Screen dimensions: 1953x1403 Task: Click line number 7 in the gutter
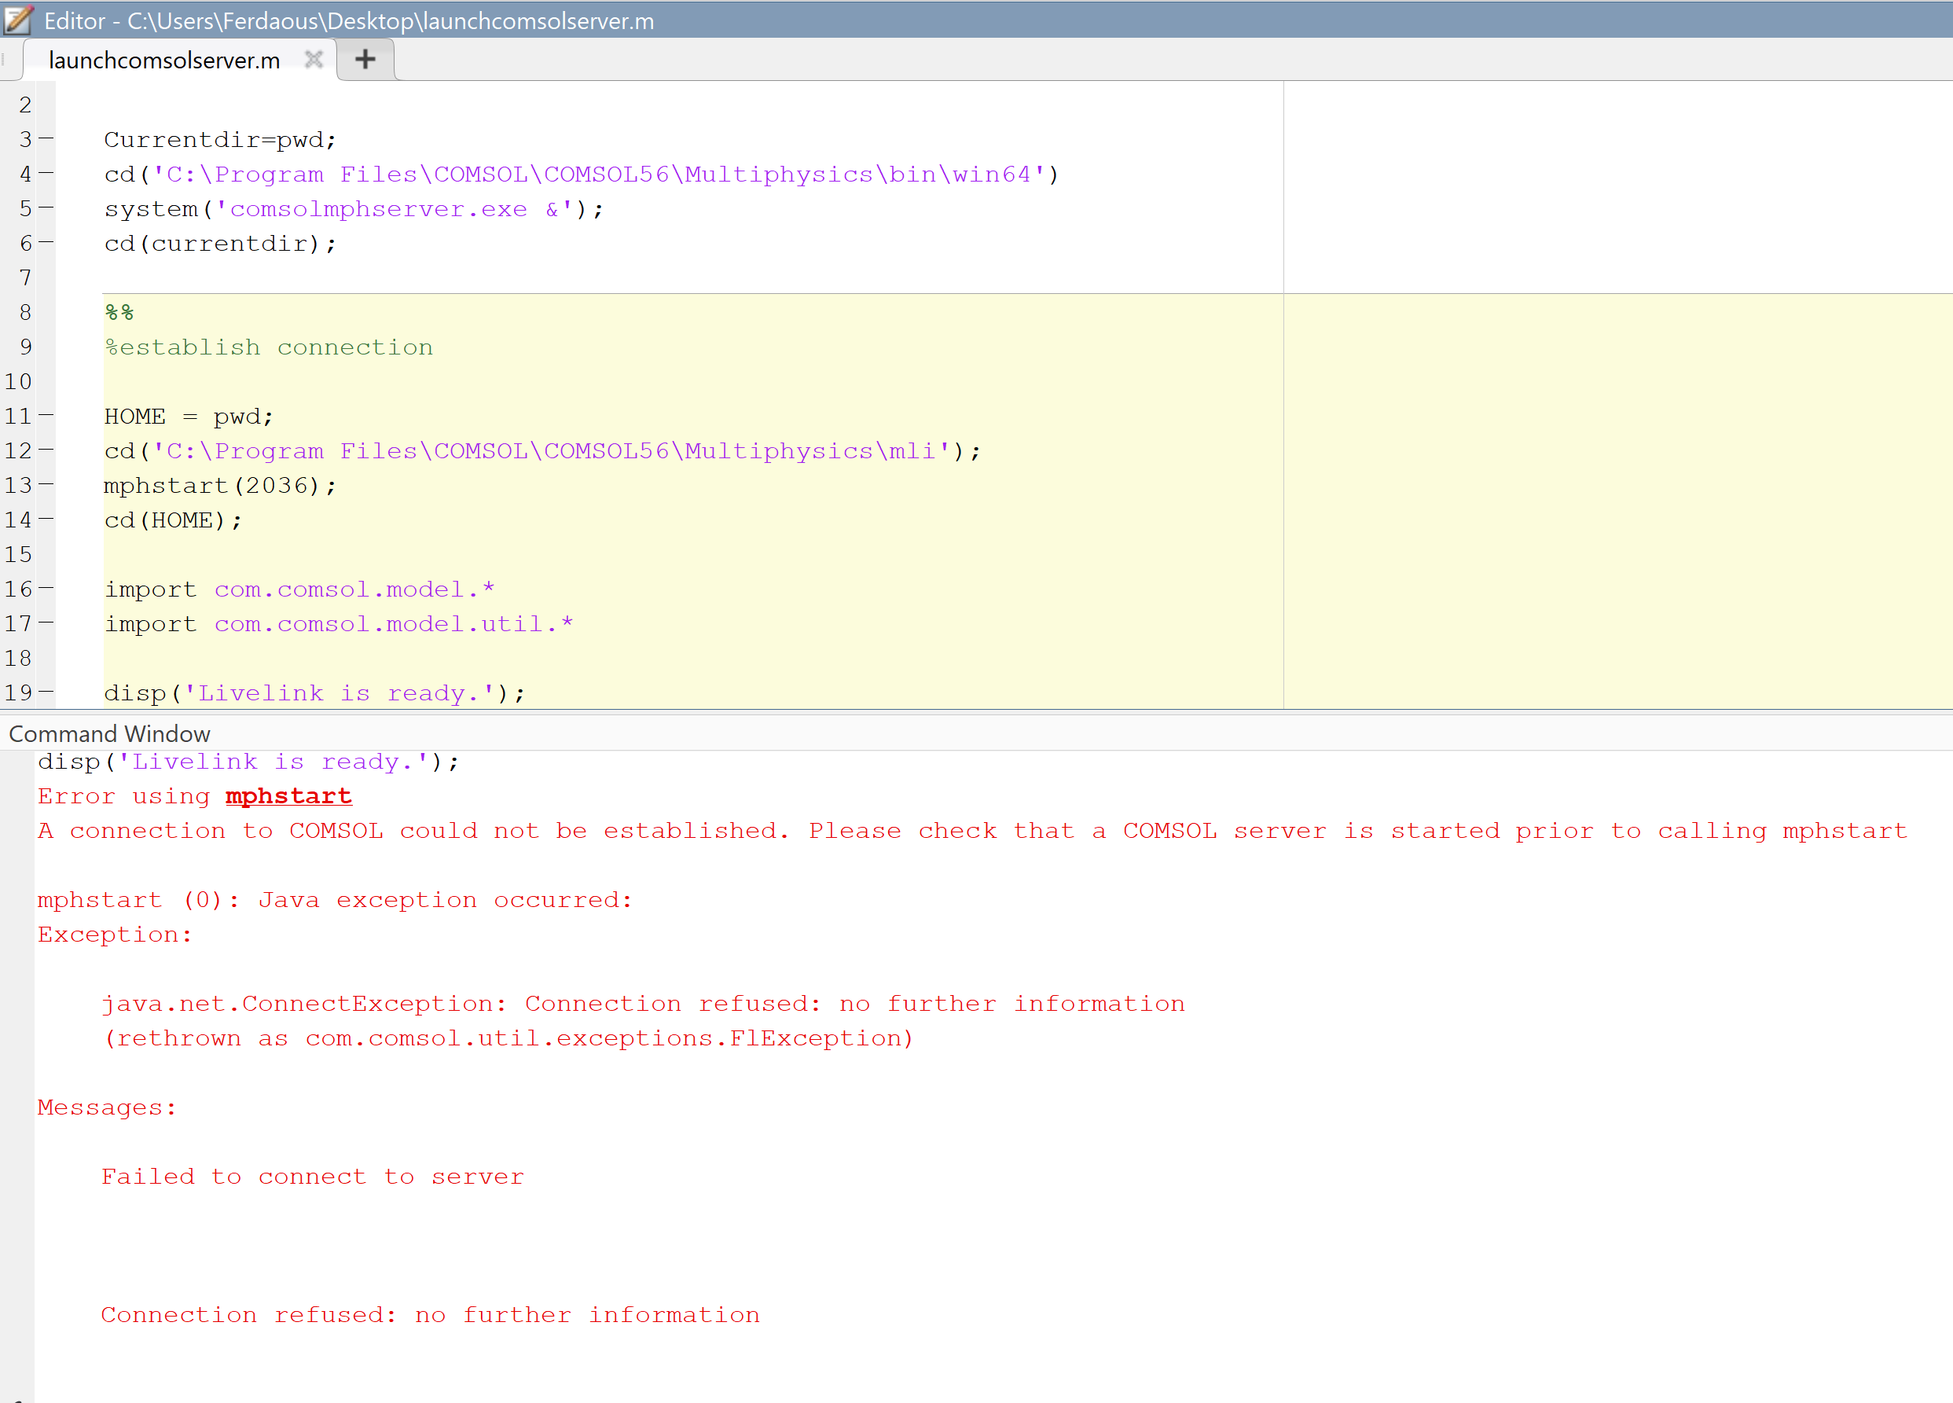point(25,277)
